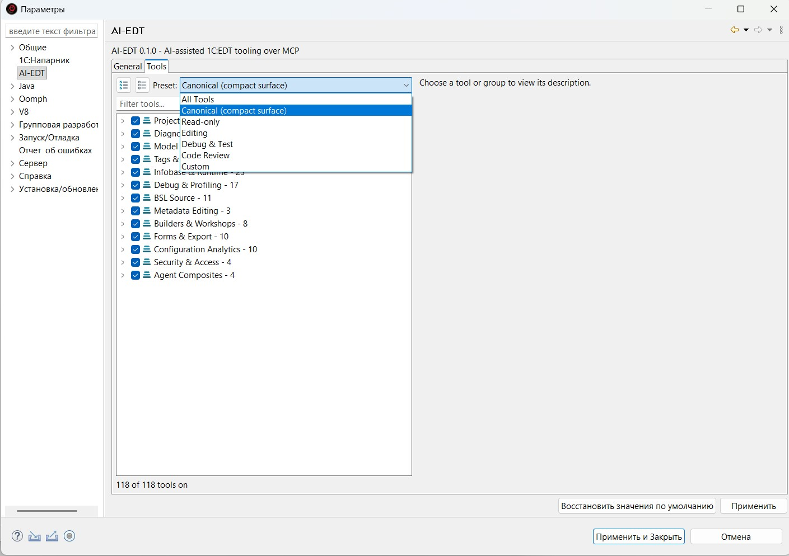Expand the Agent Composites group
The width and height of the screenshot is (789, 556).
pos(123,275)
